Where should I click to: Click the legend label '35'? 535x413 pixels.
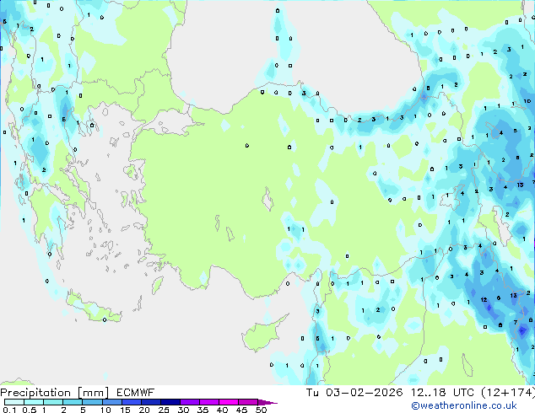click(x=203, y=410)
